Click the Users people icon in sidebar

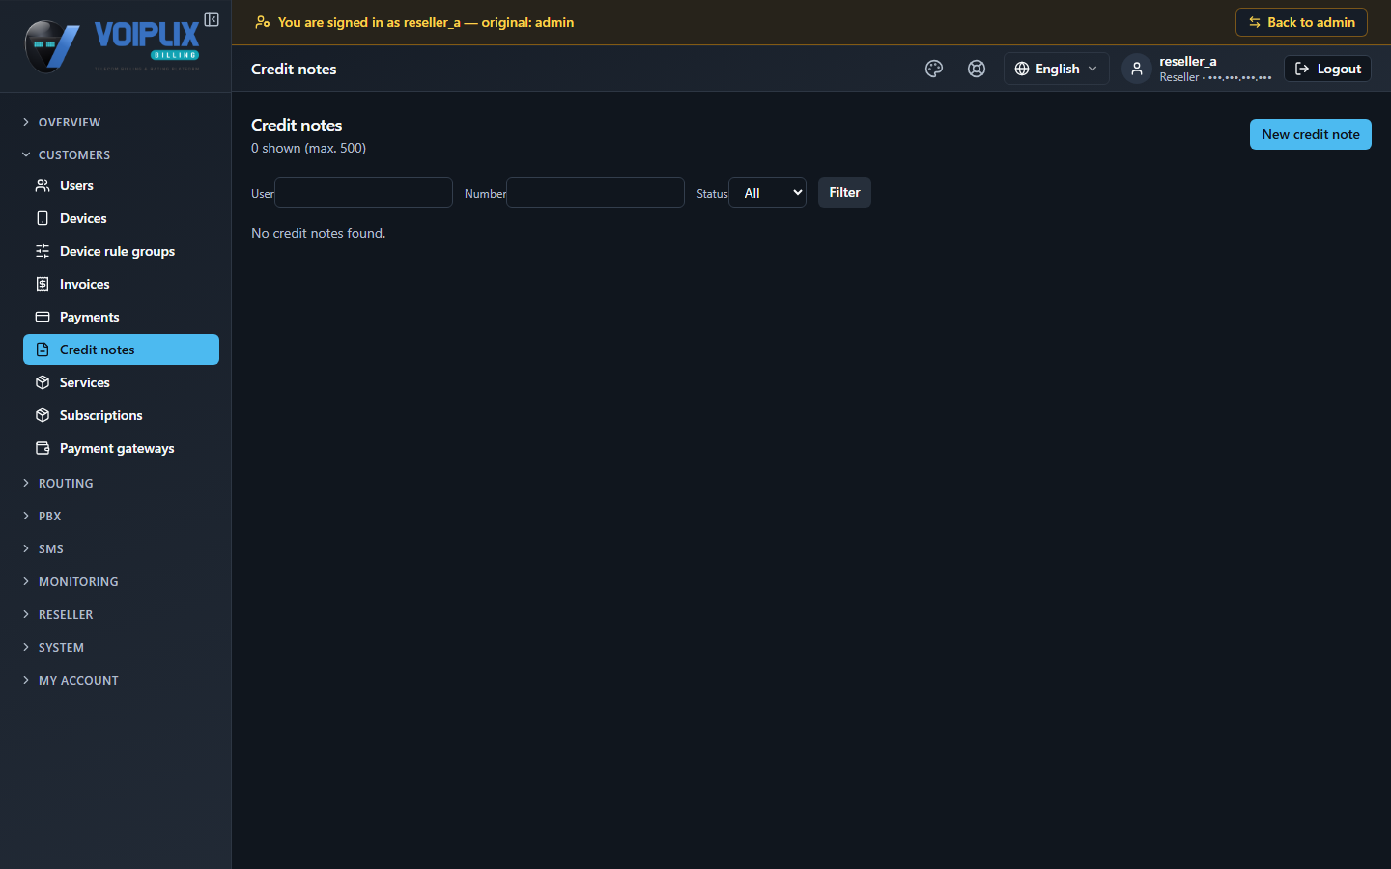point(43,185)
